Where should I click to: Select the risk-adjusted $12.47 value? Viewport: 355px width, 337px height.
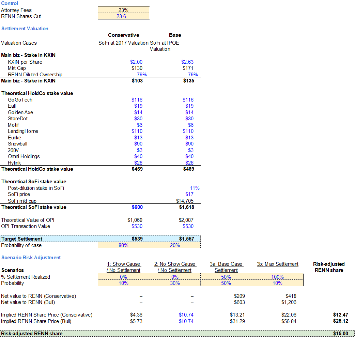tap(340, 315)
